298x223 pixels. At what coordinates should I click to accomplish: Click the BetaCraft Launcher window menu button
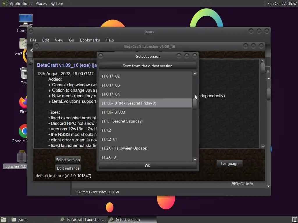click(x=37, y=46)
